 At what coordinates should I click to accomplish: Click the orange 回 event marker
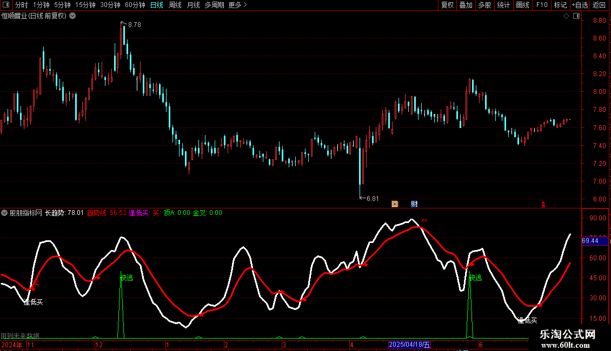[395, 204]
